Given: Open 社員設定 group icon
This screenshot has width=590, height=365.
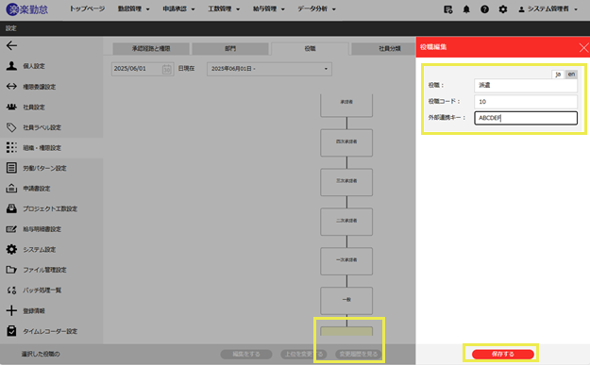Looking at the screenshot, I should pyautogui.click(x=11, y=107).
